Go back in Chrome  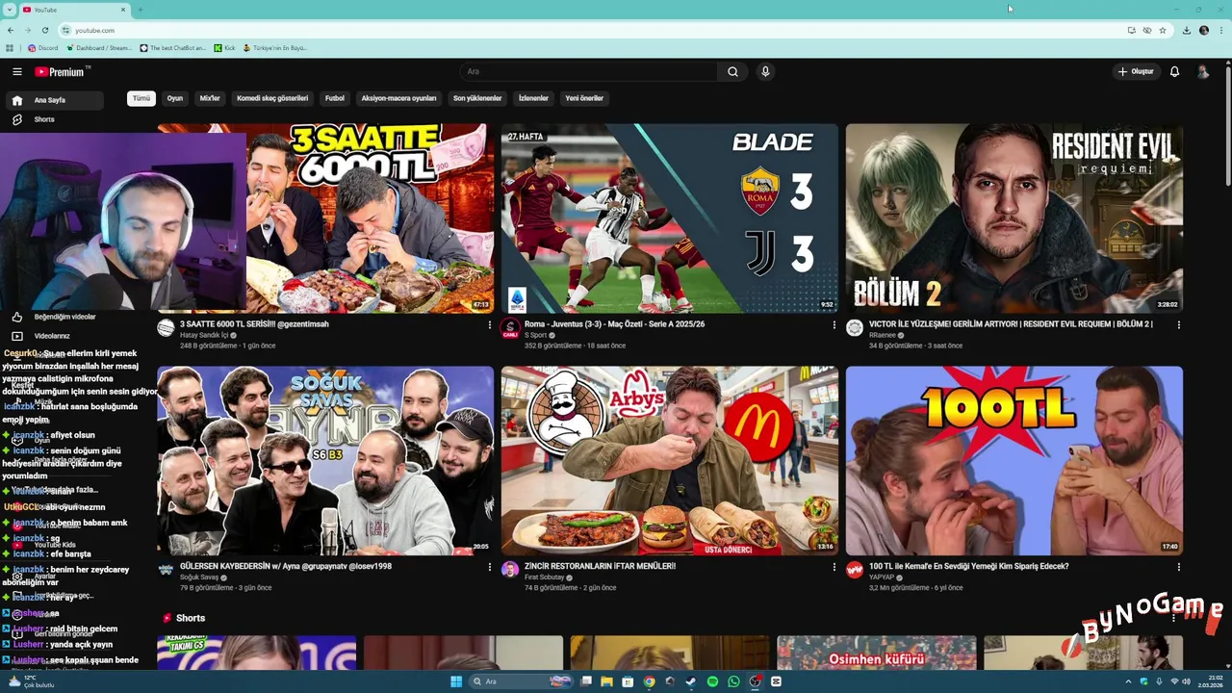11,30
